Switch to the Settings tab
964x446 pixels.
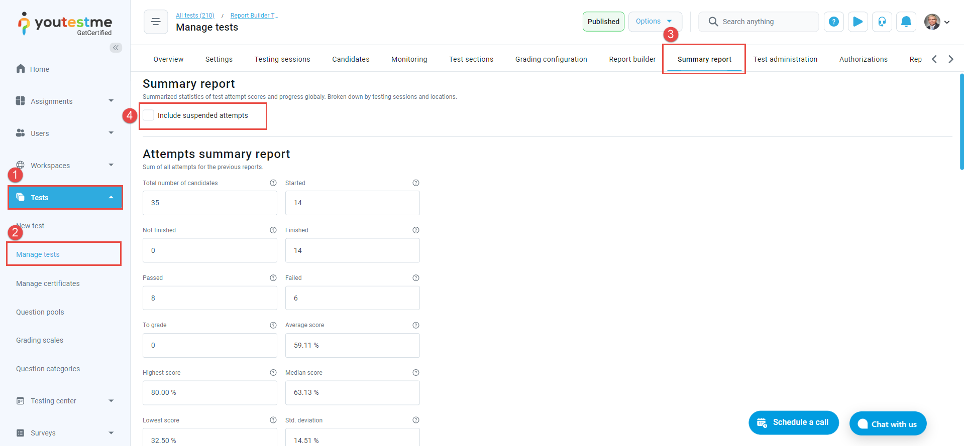pos(219,59)
